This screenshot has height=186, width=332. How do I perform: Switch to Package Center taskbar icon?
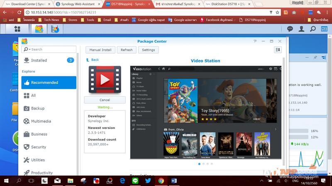pos(39,29)
